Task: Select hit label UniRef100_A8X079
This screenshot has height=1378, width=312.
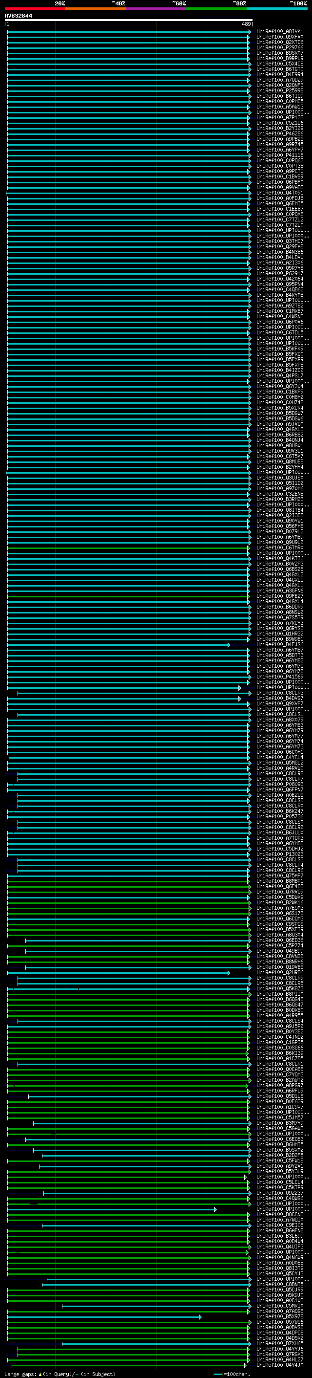Action: (279, 720)
